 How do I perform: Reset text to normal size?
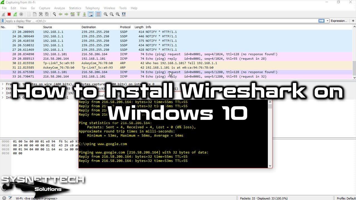click(x=118, y=14)
